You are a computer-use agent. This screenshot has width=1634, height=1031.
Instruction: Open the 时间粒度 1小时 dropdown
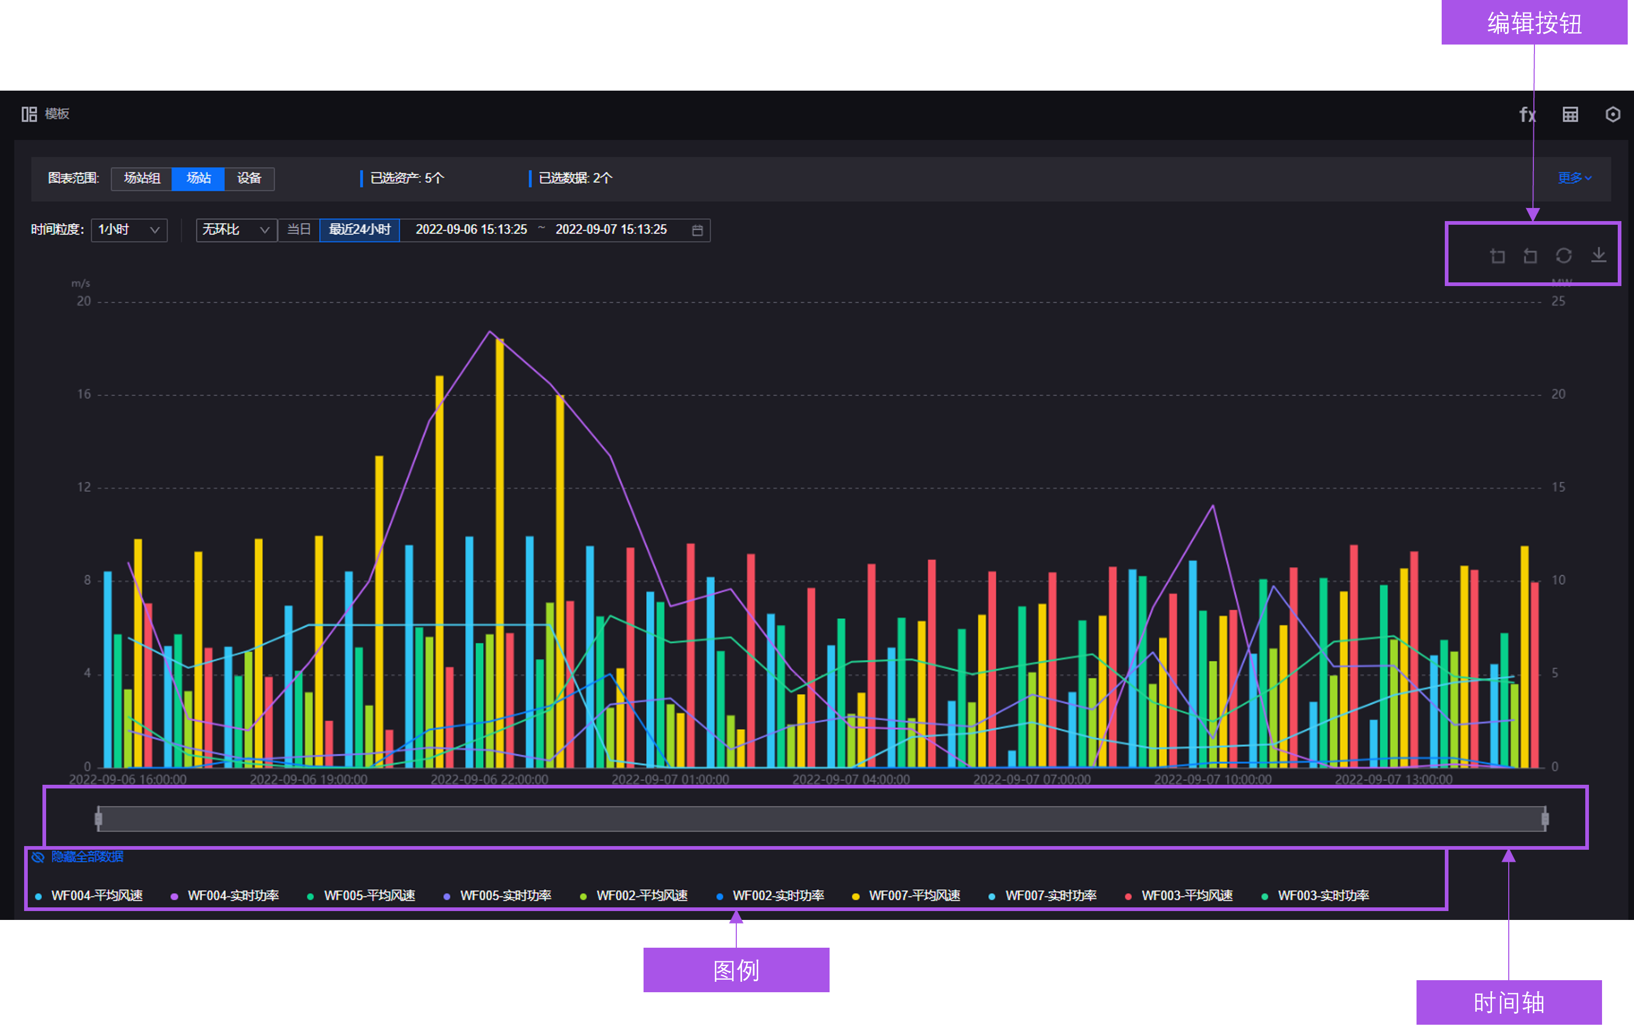129,229
